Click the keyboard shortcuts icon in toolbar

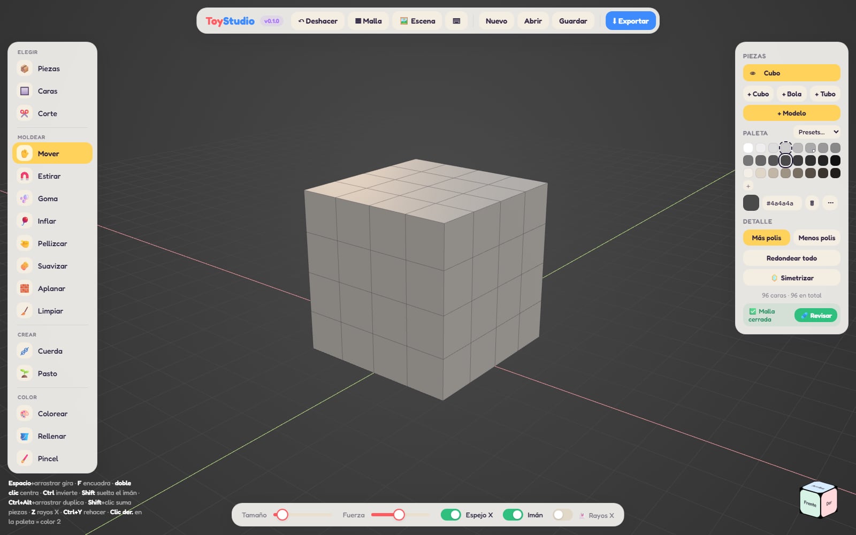click(x=456, y=21)
